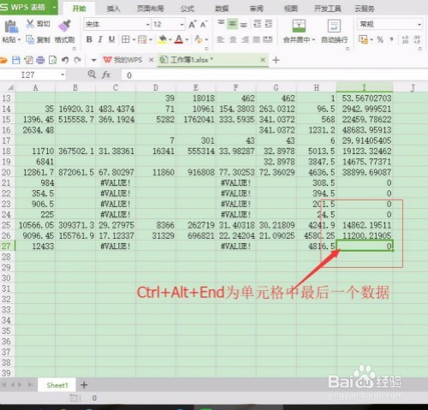The image size is (428, 410).
Task: Click the Wrap Text (自动换行) icon
Action: 334,27
